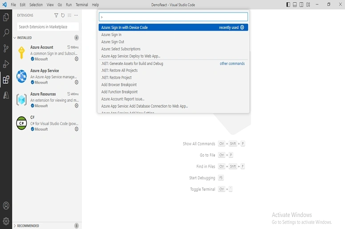The width and height of the screenshot is (345, 229).
Task: Toggle panel layout icon in title bar
Action: (x=295, y=4)
